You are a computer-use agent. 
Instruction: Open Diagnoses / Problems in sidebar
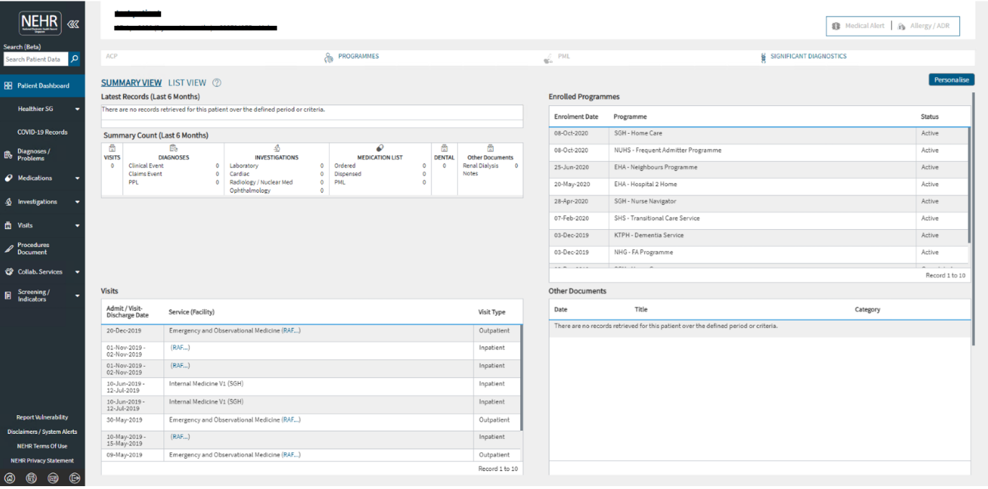pos(34,155)
